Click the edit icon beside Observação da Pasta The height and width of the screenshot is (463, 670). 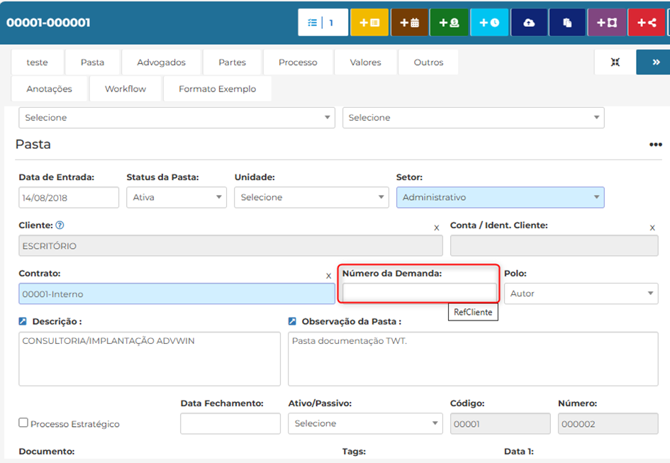[292, 321]
